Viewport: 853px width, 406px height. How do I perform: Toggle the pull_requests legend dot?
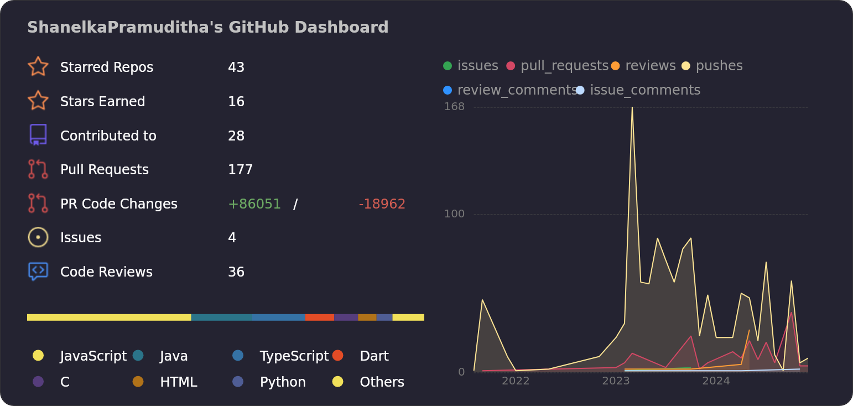point(511,66)
